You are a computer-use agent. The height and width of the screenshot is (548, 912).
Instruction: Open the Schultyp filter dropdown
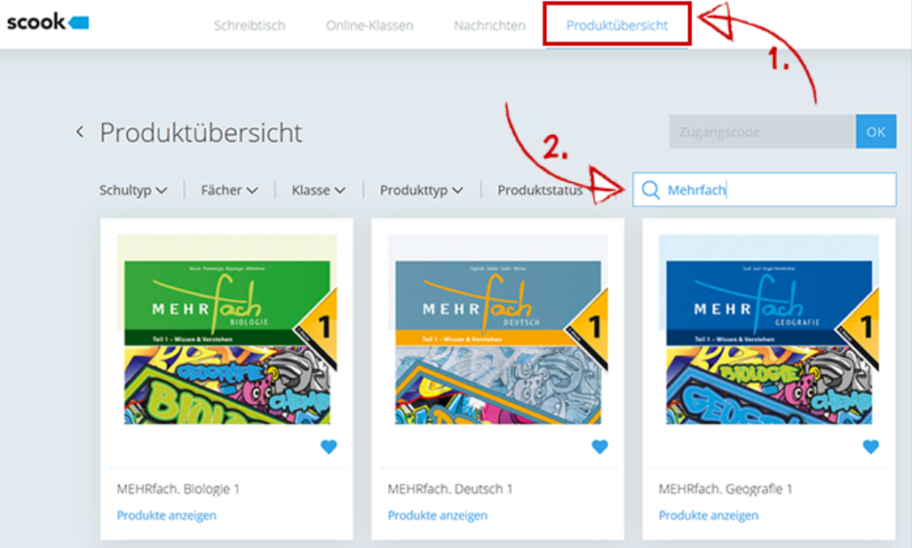(133, 190)
